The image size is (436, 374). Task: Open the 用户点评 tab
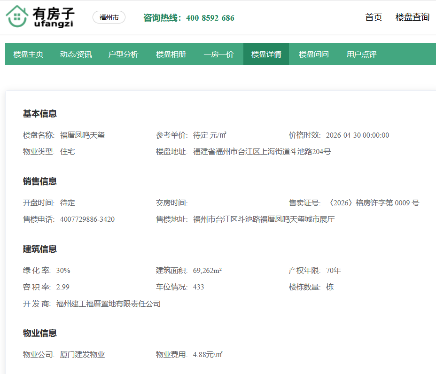click(361, 55)
